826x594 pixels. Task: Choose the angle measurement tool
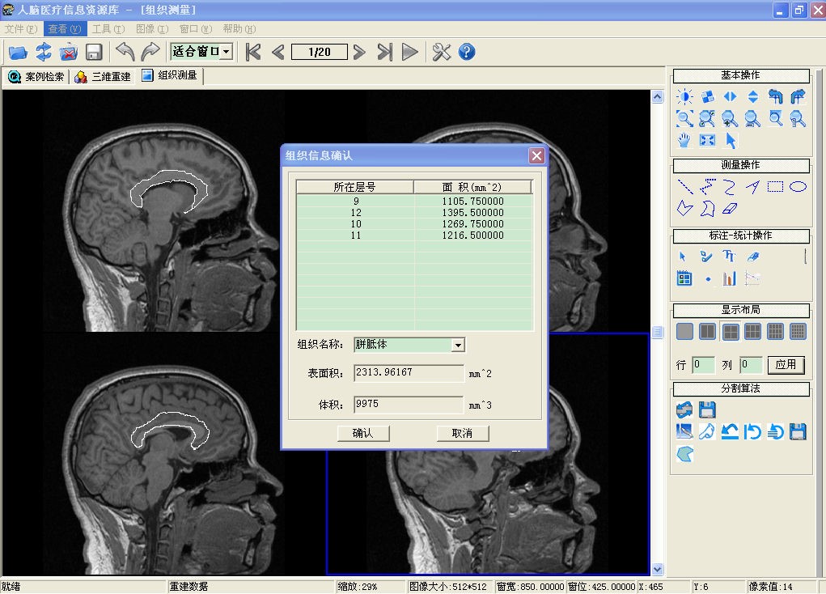(x=752, y=187)
